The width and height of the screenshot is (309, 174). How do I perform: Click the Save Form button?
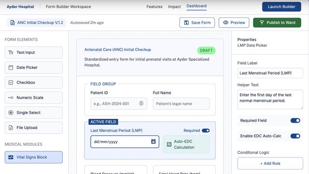click(x=197, y=23)
